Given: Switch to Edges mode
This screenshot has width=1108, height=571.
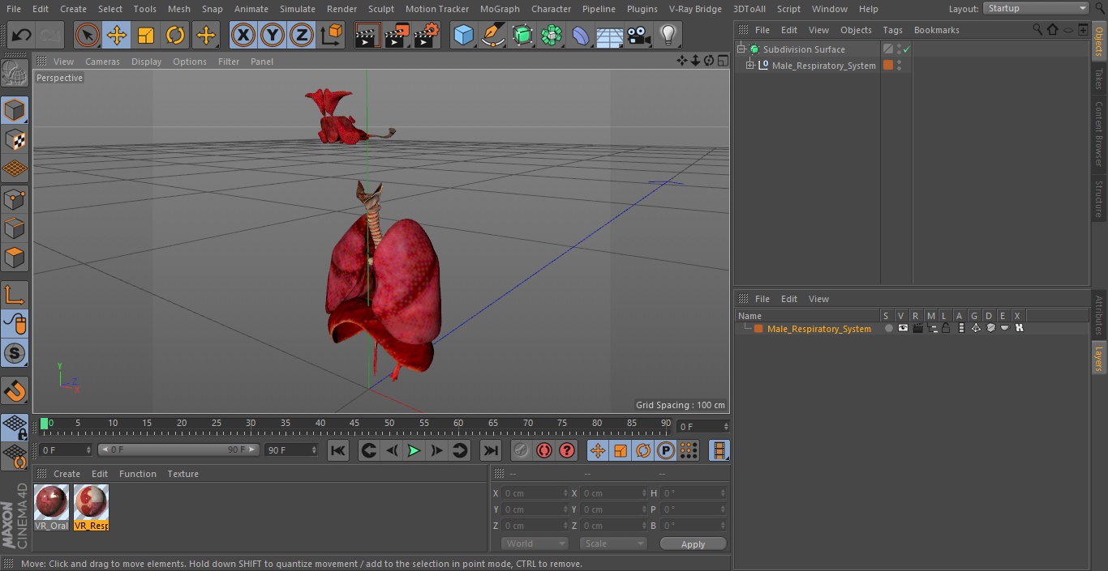Looking at the screenshot, I should tap(15, 228).
